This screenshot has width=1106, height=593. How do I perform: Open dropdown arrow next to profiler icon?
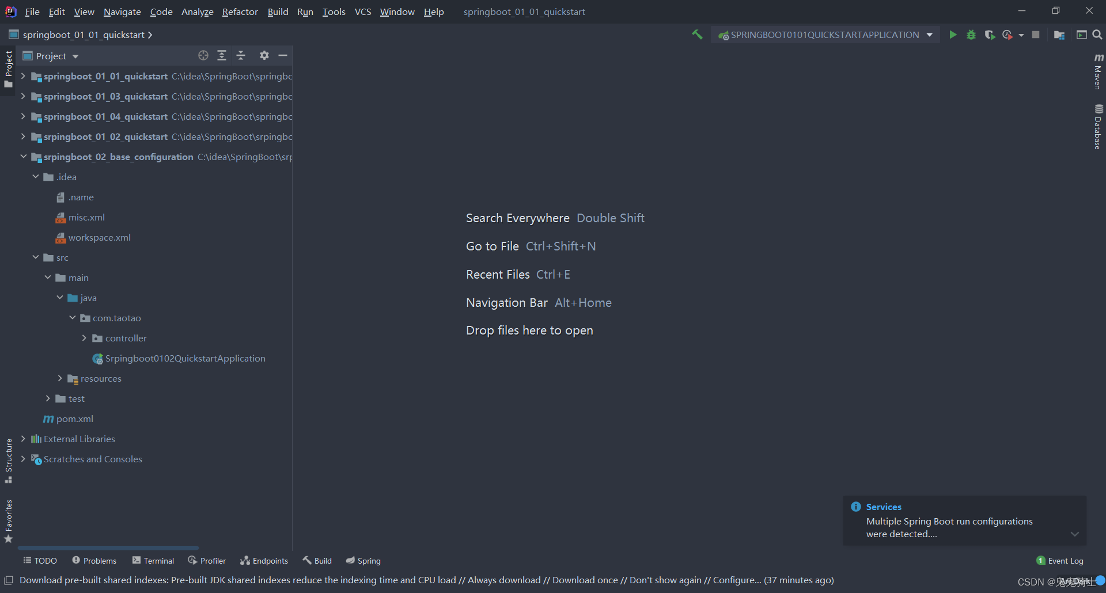pos(1021,35)
